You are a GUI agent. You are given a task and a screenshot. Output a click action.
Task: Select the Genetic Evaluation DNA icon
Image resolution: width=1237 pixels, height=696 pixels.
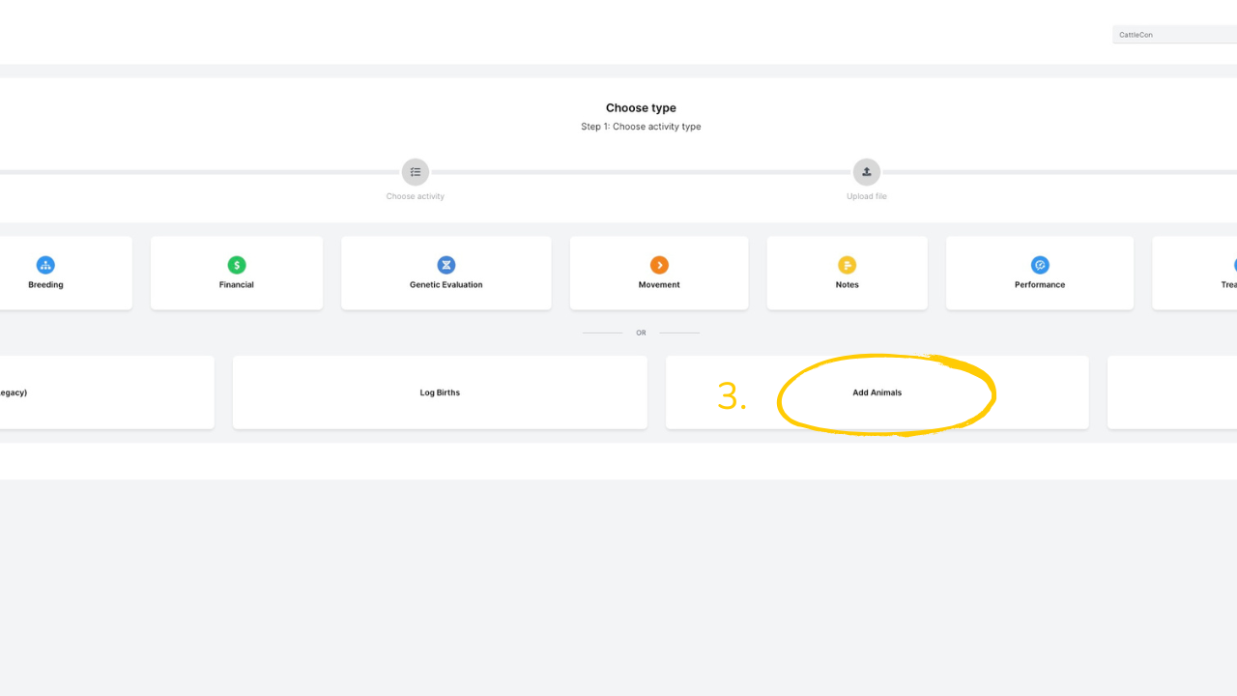coord(446,265)
